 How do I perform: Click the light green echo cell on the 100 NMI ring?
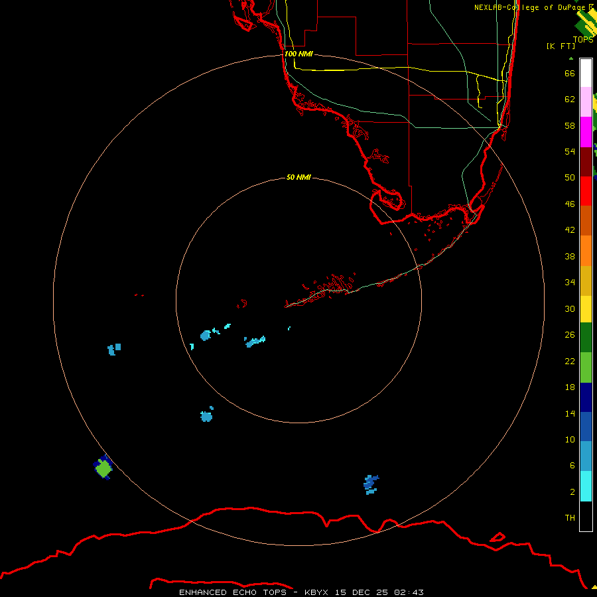[x=103, y=468]
